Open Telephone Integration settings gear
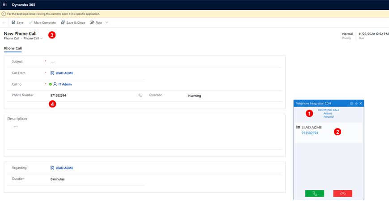Image resolution: width=389 pixels, height=202 pixels. [351, 103]
